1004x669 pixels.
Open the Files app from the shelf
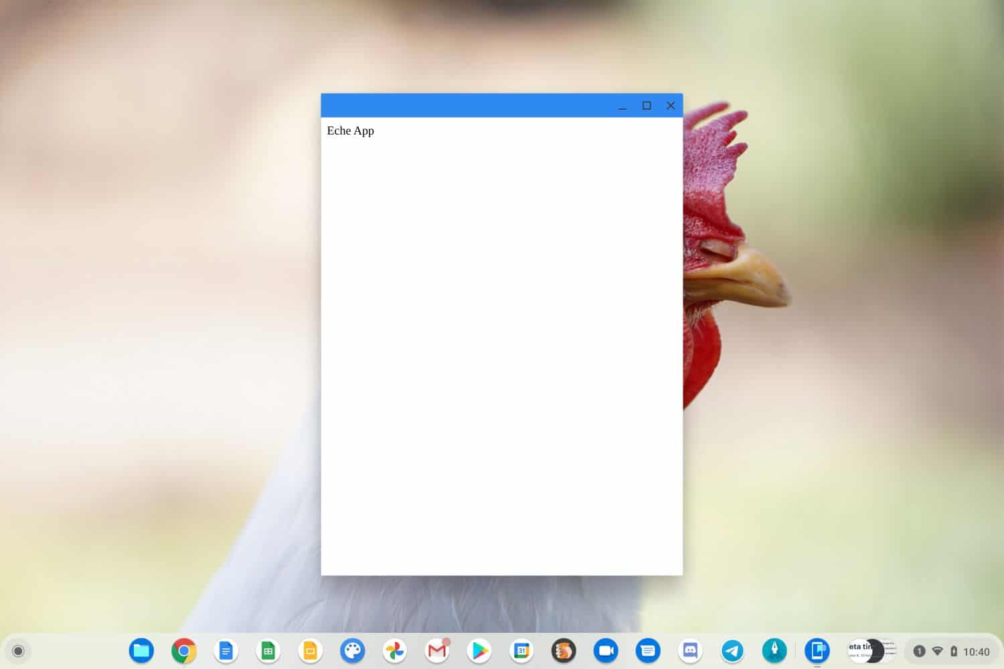coord(141,650)
